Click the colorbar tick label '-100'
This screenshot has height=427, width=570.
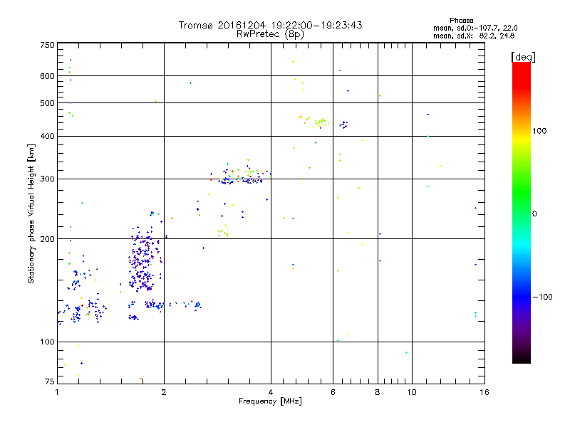coord(542,297)
